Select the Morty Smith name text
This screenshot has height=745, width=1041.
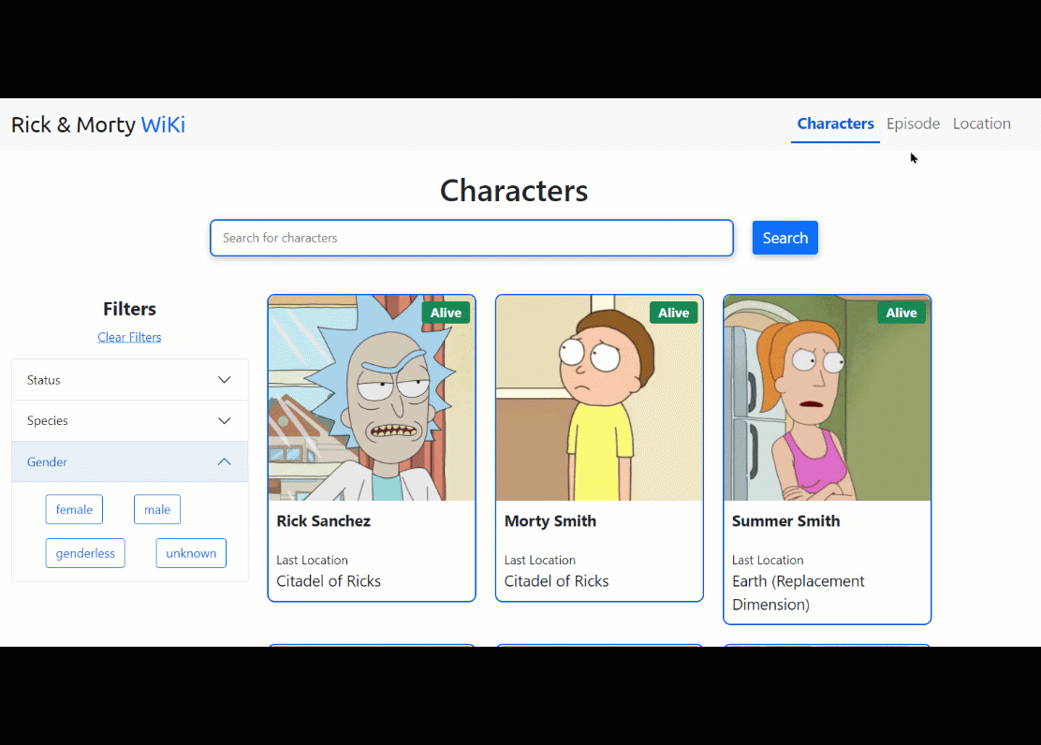[x=550, y=521]
